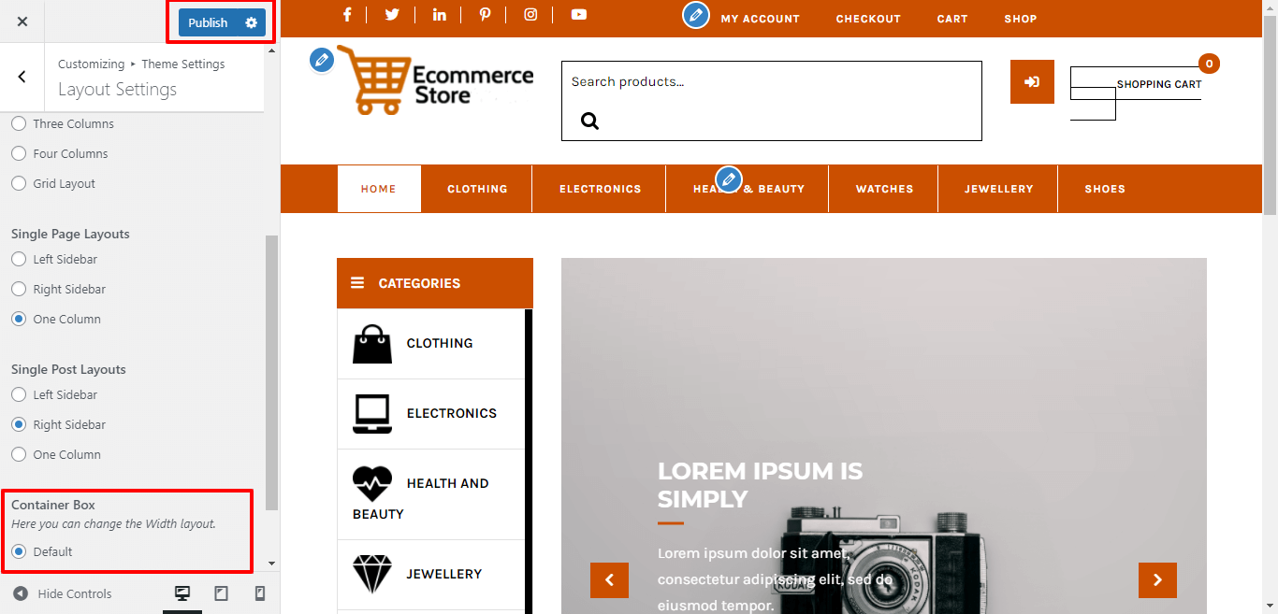Select Left Sidebar under Single Page Layouts

(54, 259)
